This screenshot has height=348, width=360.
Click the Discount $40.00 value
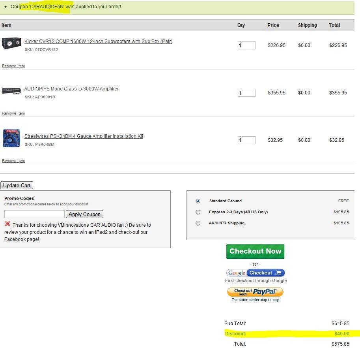(x=341, y=333)
